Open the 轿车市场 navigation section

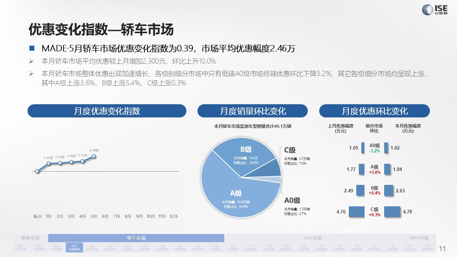coord(136,238)
